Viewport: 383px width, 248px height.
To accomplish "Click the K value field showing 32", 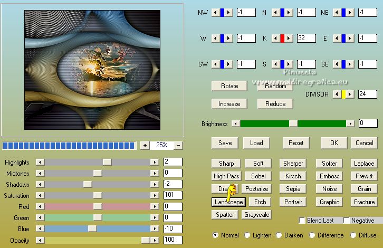I will (307, 39).
